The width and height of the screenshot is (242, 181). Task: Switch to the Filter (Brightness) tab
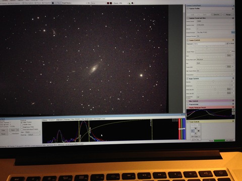pyautogui.click(x=87, y=119)
